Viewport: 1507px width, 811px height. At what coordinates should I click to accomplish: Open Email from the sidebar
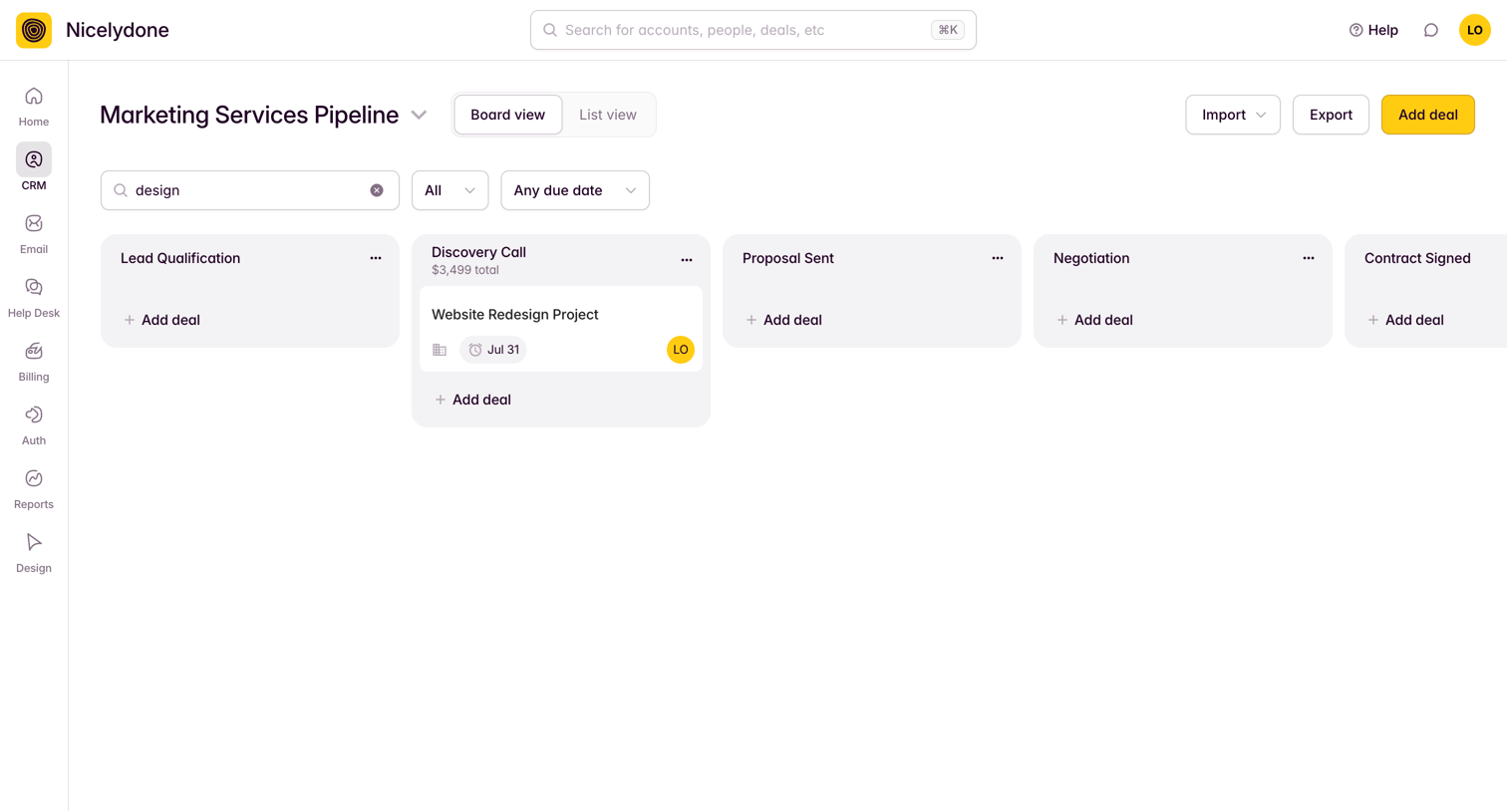tap(34, 234)
